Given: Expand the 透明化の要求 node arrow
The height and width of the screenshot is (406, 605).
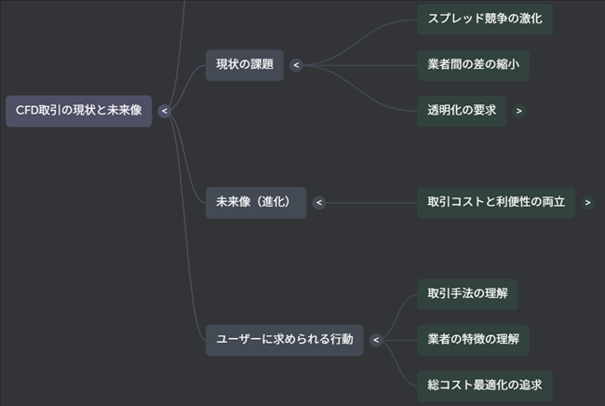Looking at the screenshot, I should [518, 111].
